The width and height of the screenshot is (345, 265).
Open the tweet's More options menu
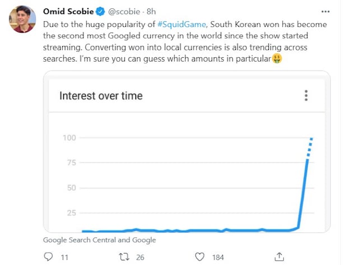click(x=327, y=11)
